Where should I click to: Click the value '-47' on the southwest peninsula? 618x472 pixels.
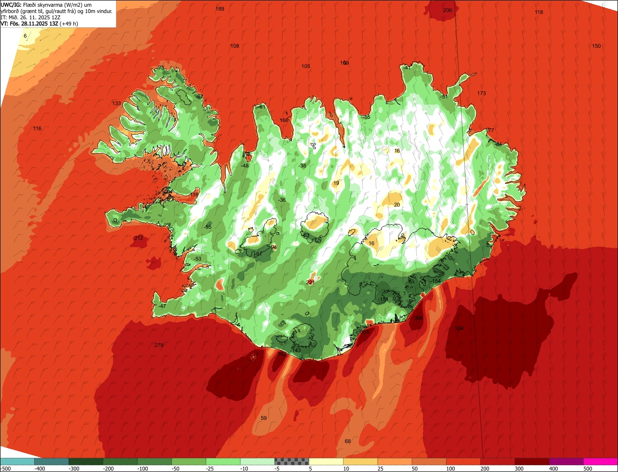162,306
